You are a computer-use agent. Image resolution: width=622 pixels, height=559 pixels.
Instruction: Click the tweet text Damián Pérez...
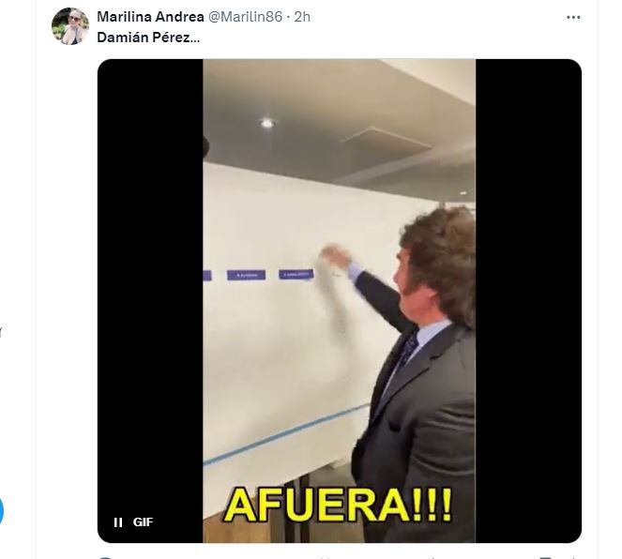coord(148,38)
